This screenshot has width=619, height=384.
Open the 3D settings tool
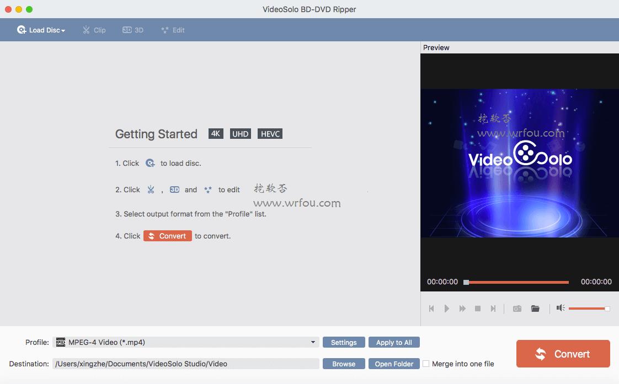pos(132,30)
